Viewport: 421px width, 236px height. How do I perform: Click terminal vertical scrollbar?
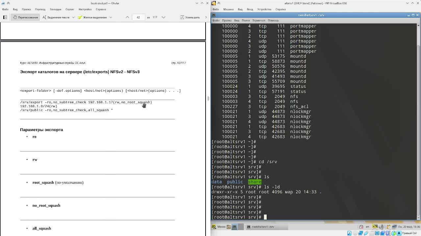pyautogui.click(x=419, y=121)
